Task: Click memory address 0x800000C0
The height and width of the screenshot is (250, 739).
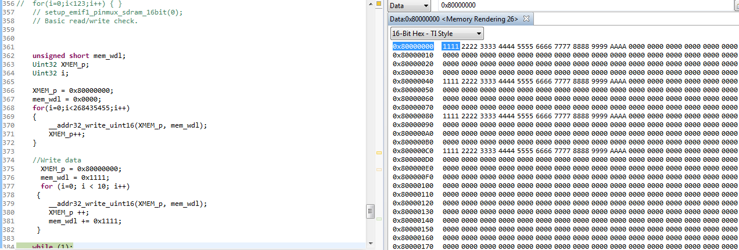Action: point(413,151)
